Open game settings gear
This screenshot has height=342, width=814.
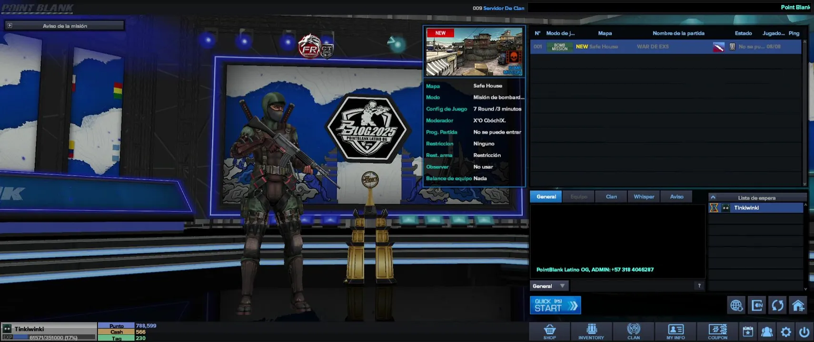pos(786,332)
